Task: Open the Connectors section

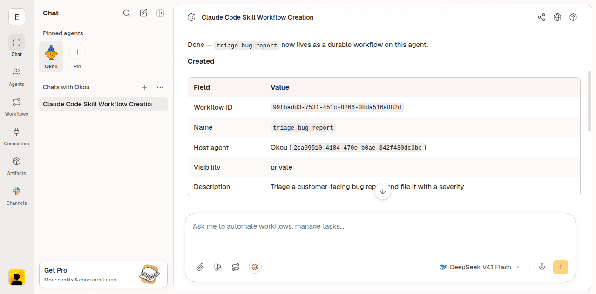Action: pos(17,136)
